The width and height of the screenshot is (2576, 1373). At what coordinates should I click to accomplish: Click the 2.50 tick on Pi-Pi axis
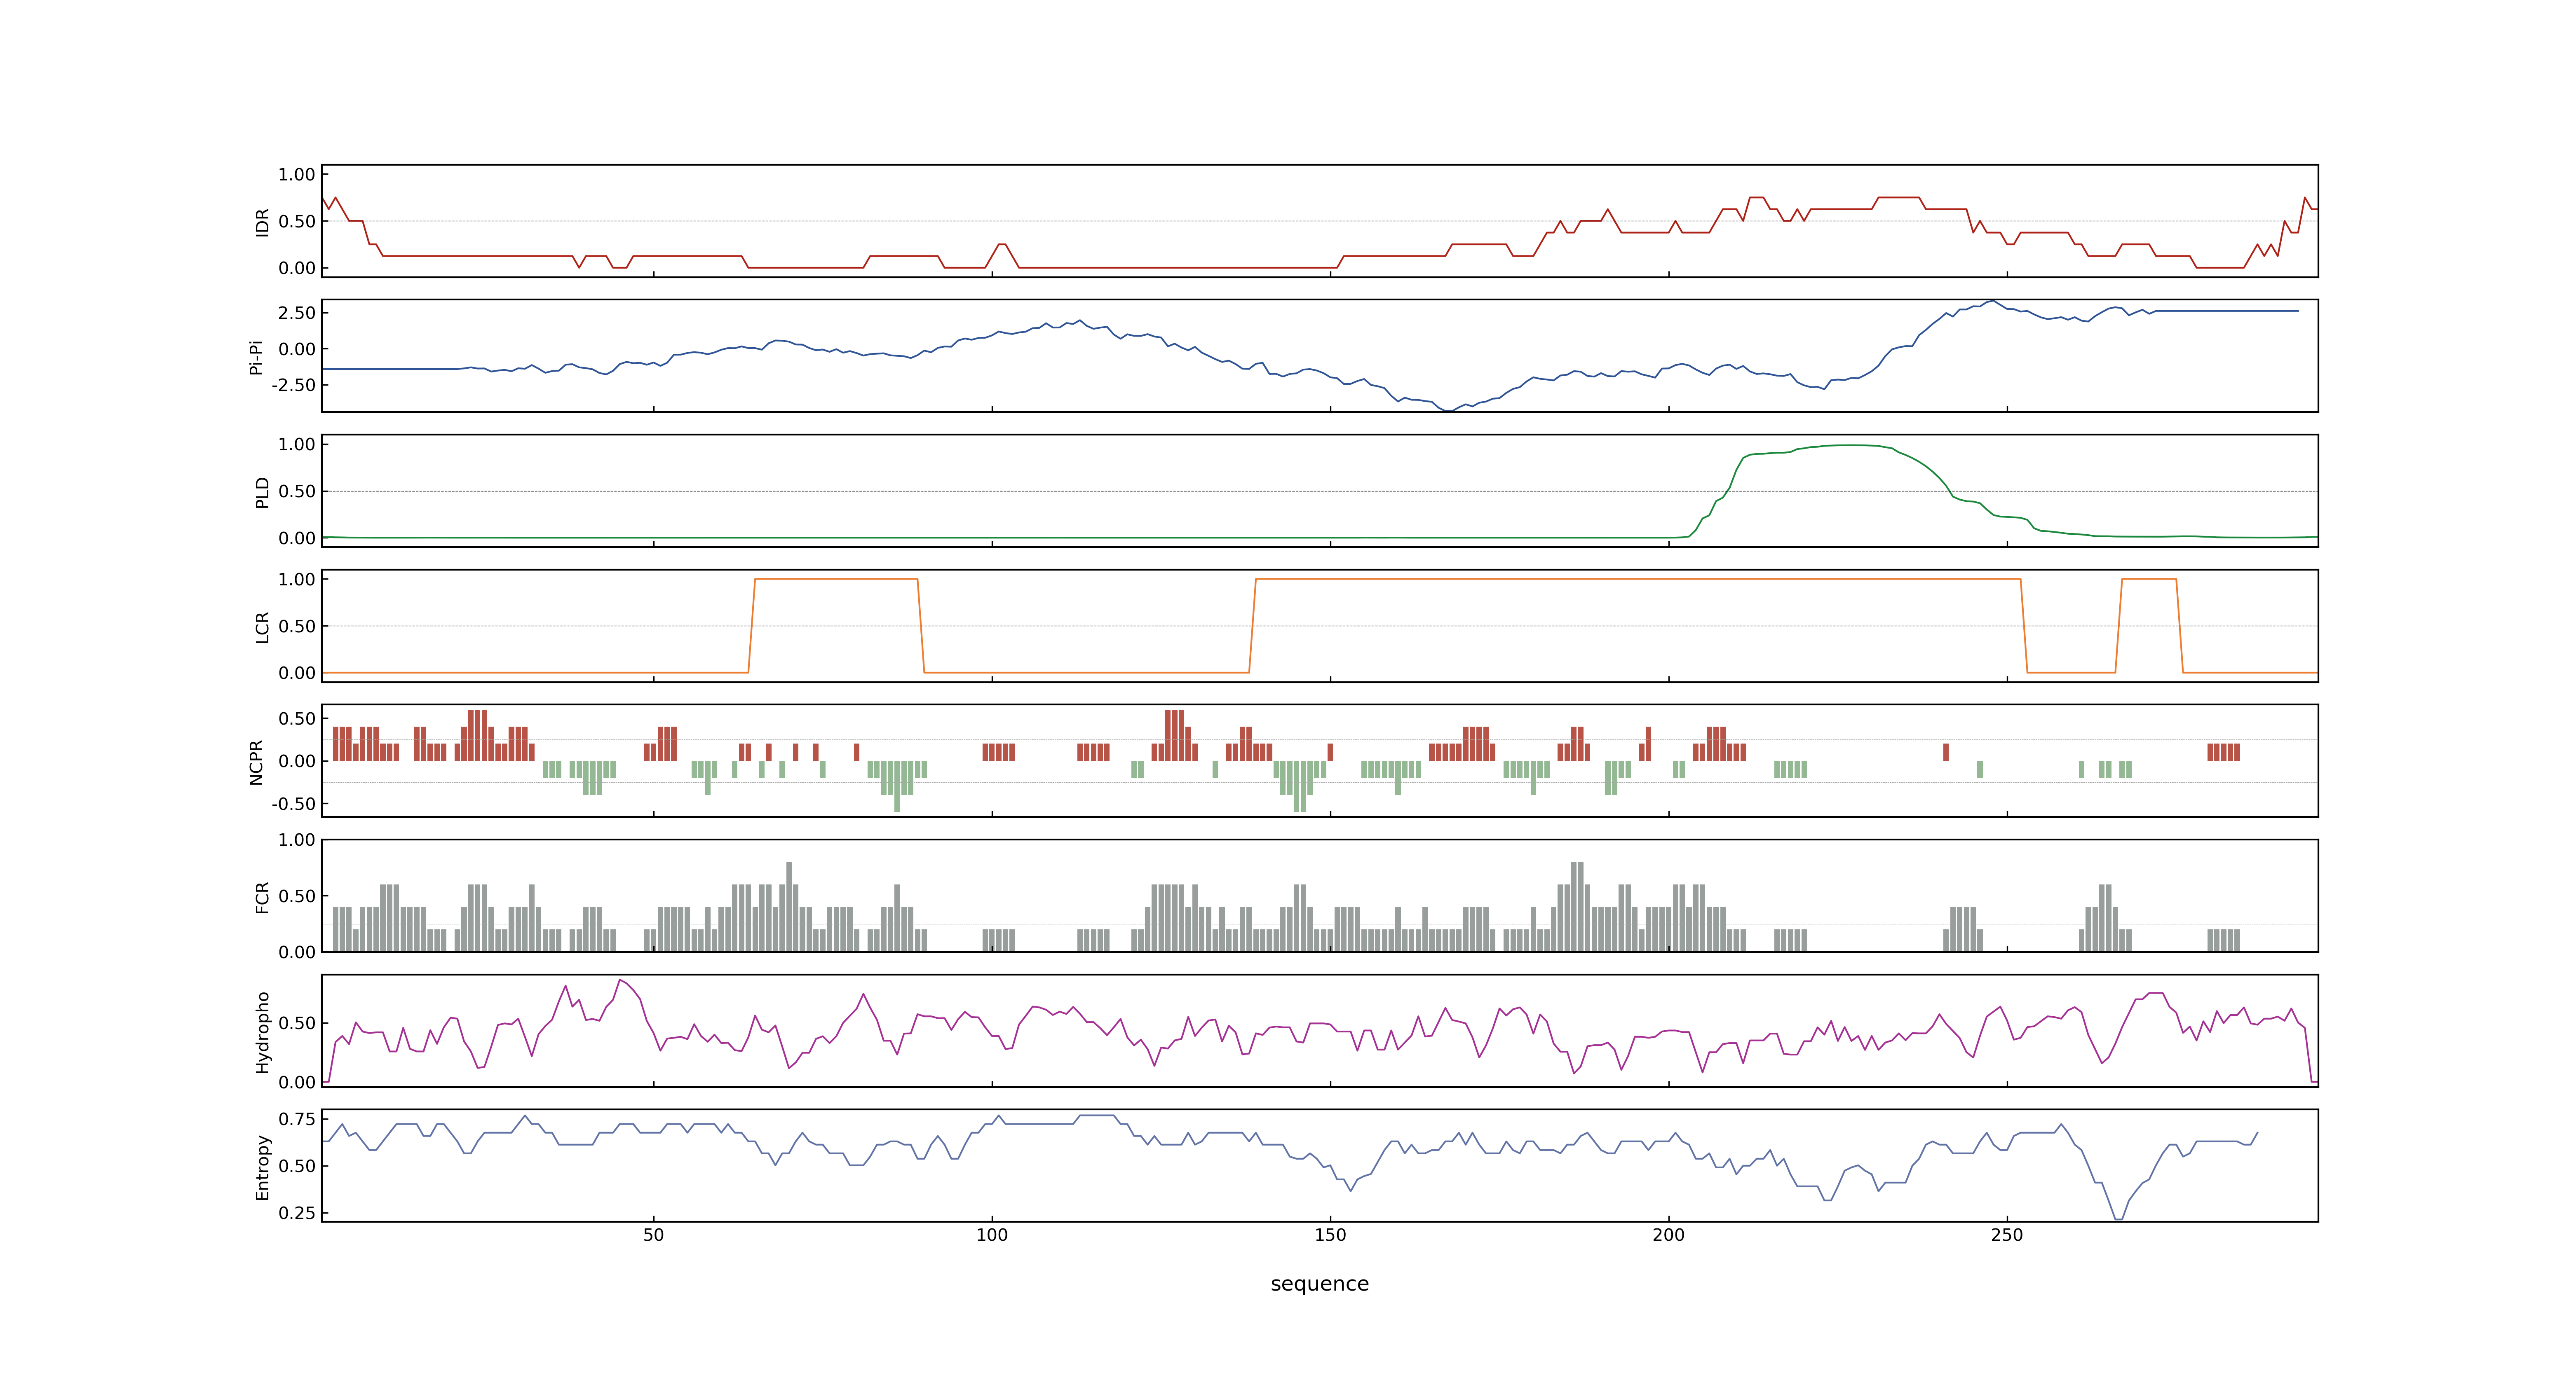coord(297,313)
